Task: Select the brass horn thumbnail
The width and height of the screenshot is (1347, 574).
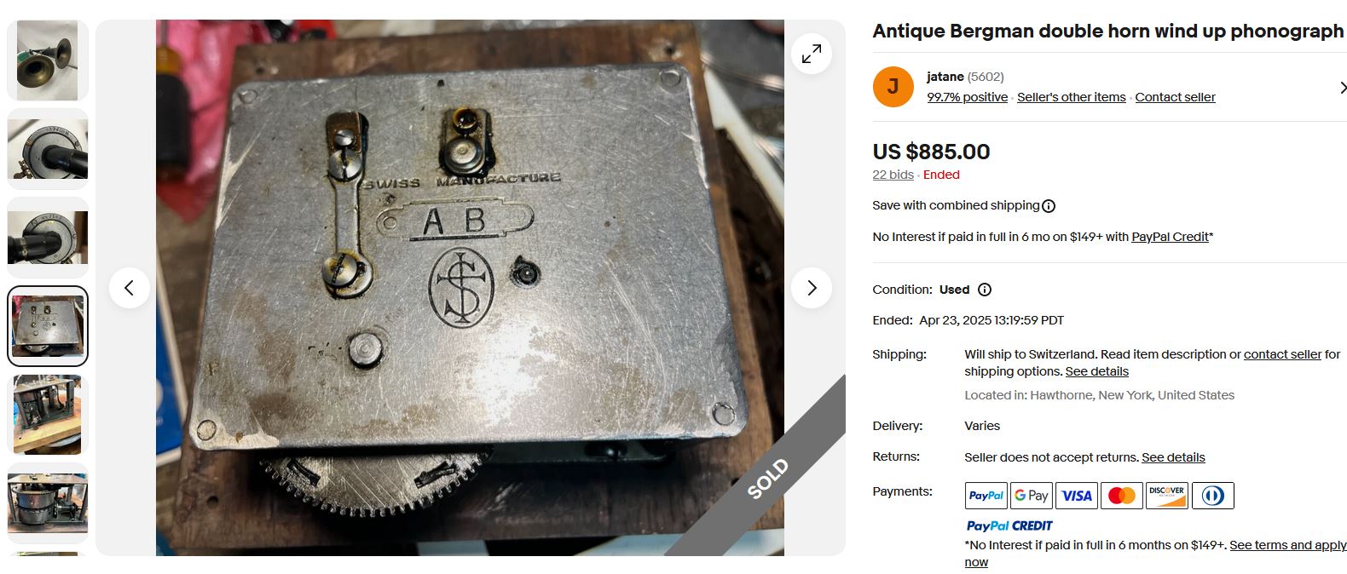Action: pyautogui.click(x=48, y=60)
